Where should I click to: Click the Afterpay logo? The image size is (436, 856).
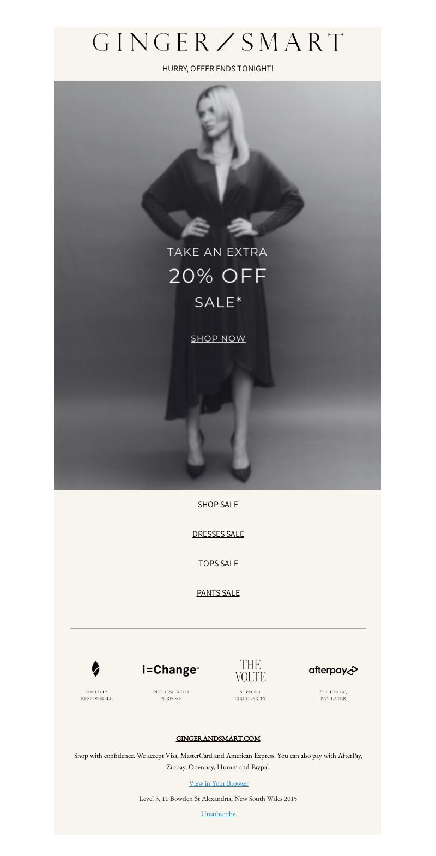[x=333, y=671]
